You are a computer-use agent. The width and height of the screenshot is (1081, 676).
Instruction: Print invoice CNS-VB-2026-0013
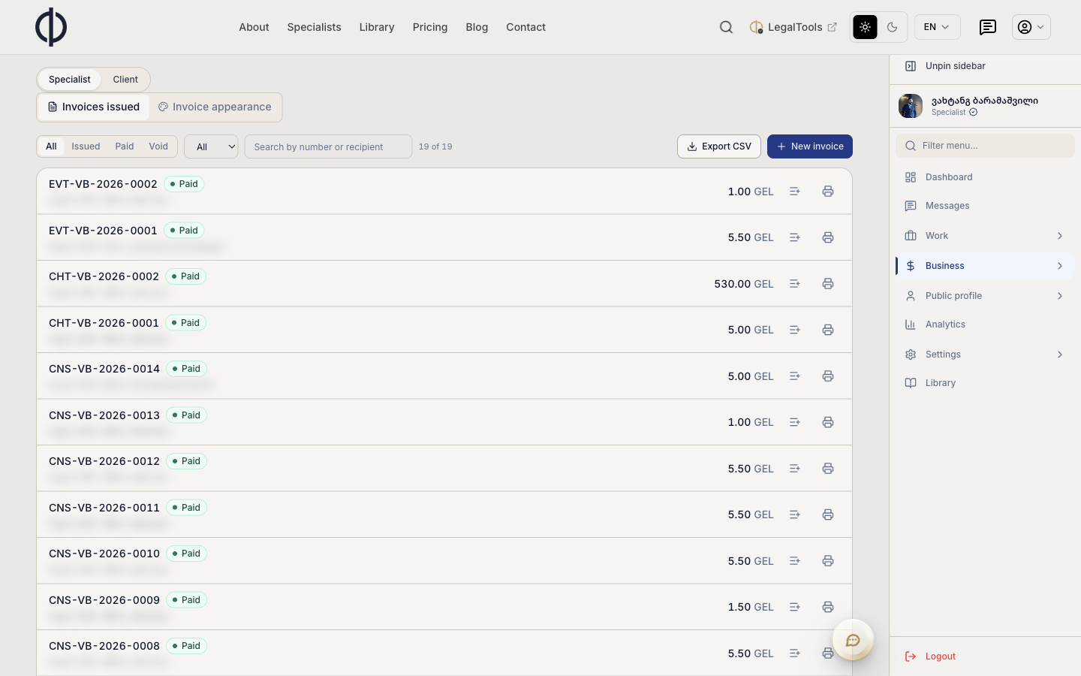[828, 422]
